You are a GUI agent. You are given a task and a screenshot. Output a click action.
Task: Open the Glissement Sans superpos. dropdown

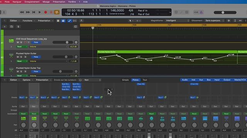[215, 20]
